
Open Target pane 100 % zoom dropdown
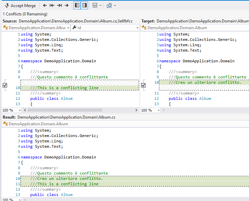[158, 110]
